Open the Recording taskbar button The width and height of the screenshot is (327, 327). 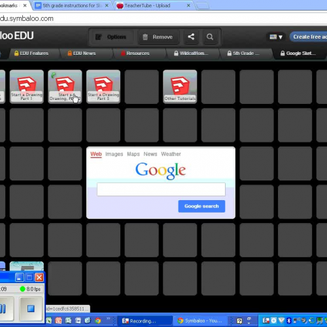click(x=145, y=320)
